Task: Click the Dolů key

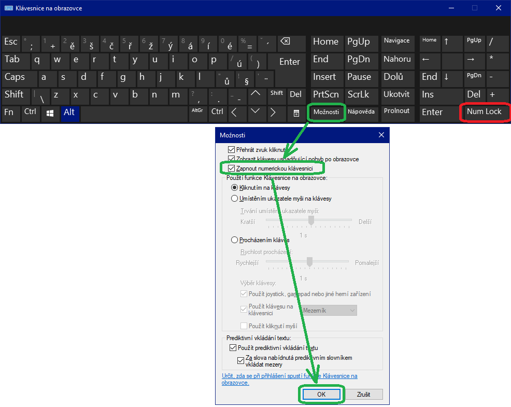Action: [398, 79]
